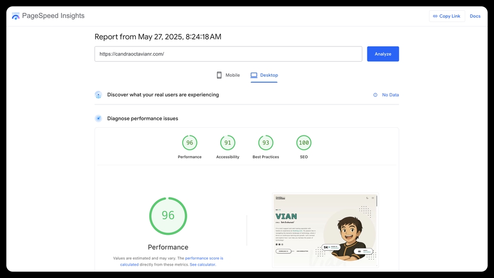
Task: Click the 'Discover what your real users are experiencing' heading
Action: [163, 95]
